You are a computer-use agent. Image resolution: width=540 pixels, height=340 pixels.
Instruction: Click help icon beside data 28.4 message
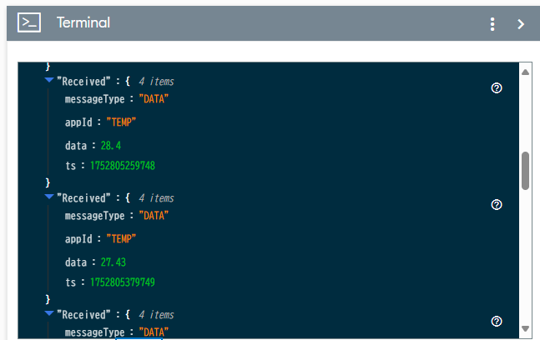[497, 88]
